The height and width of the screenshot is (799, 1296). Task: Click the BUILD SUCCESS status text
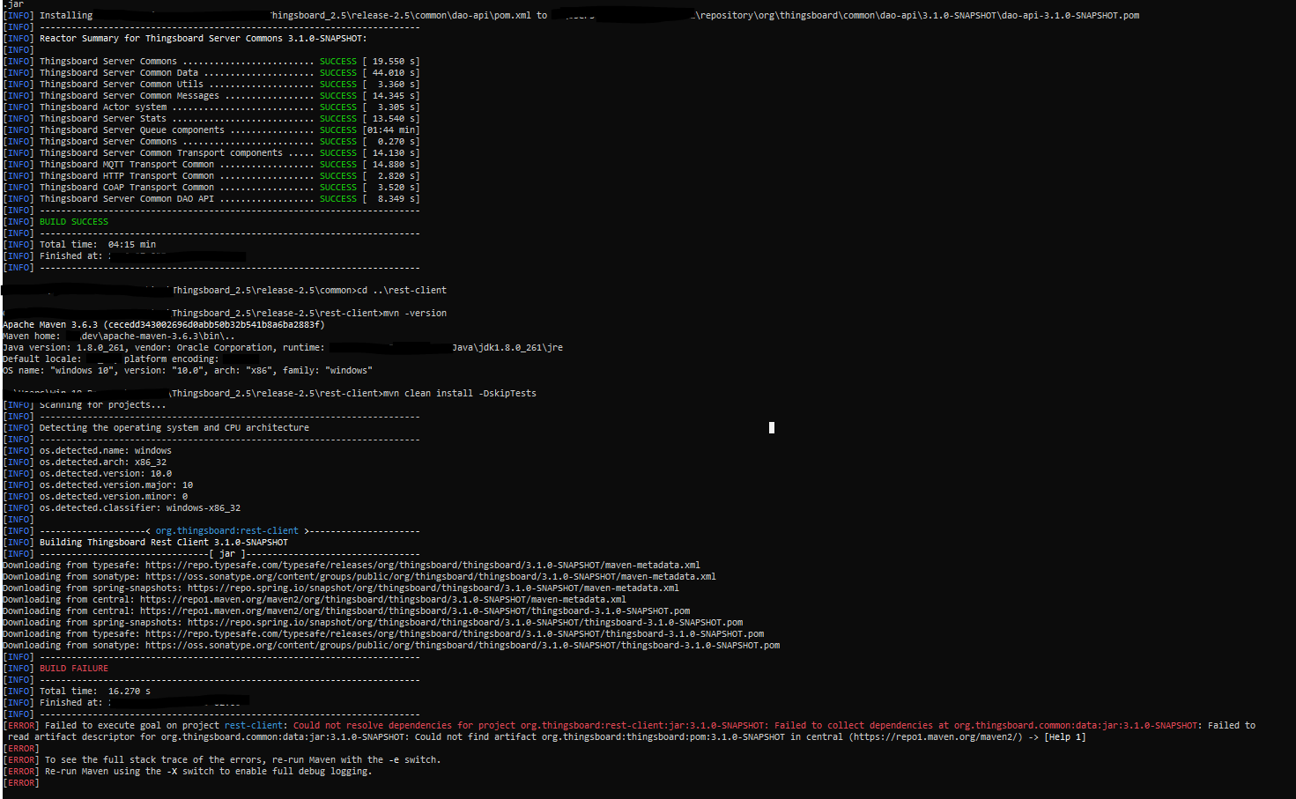click(72, 221)
